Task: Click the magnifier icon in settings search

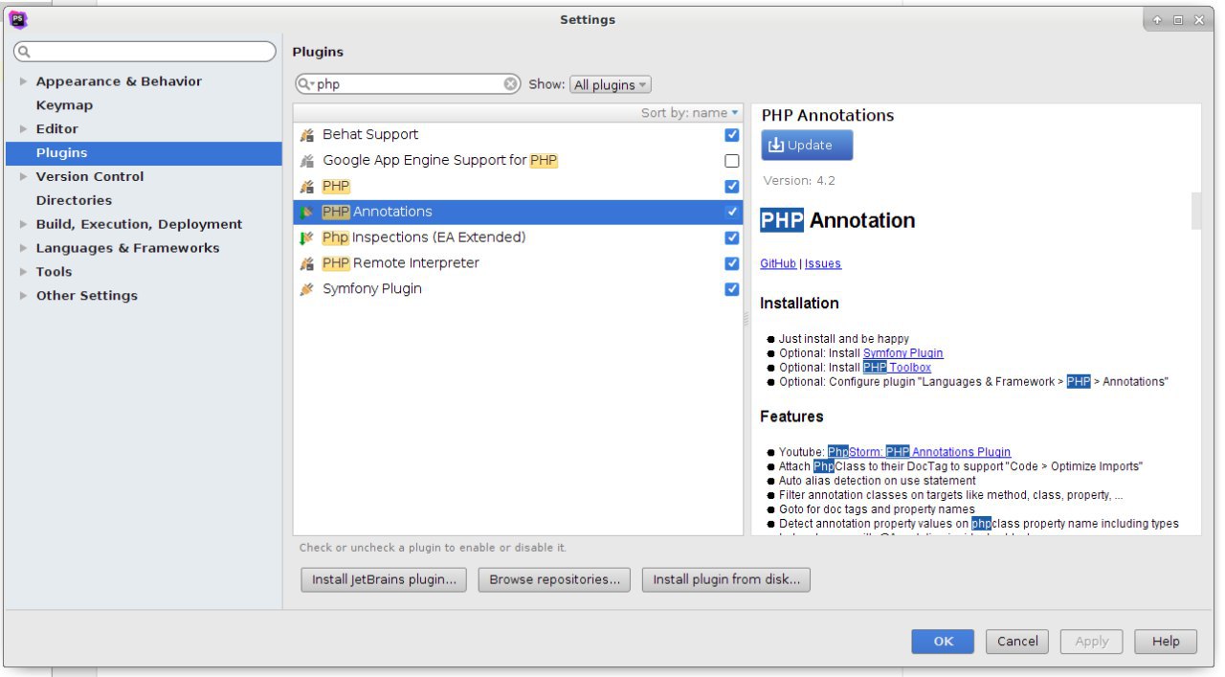Action: coord(25,52)
